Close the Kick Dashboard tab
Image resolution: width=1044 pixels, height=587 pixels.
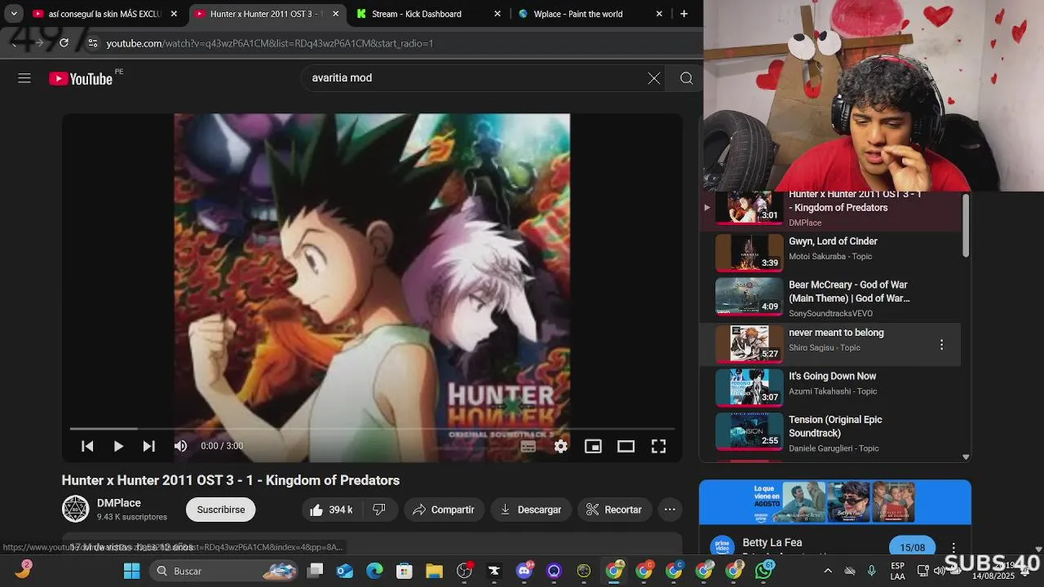[x=498, y=14]
